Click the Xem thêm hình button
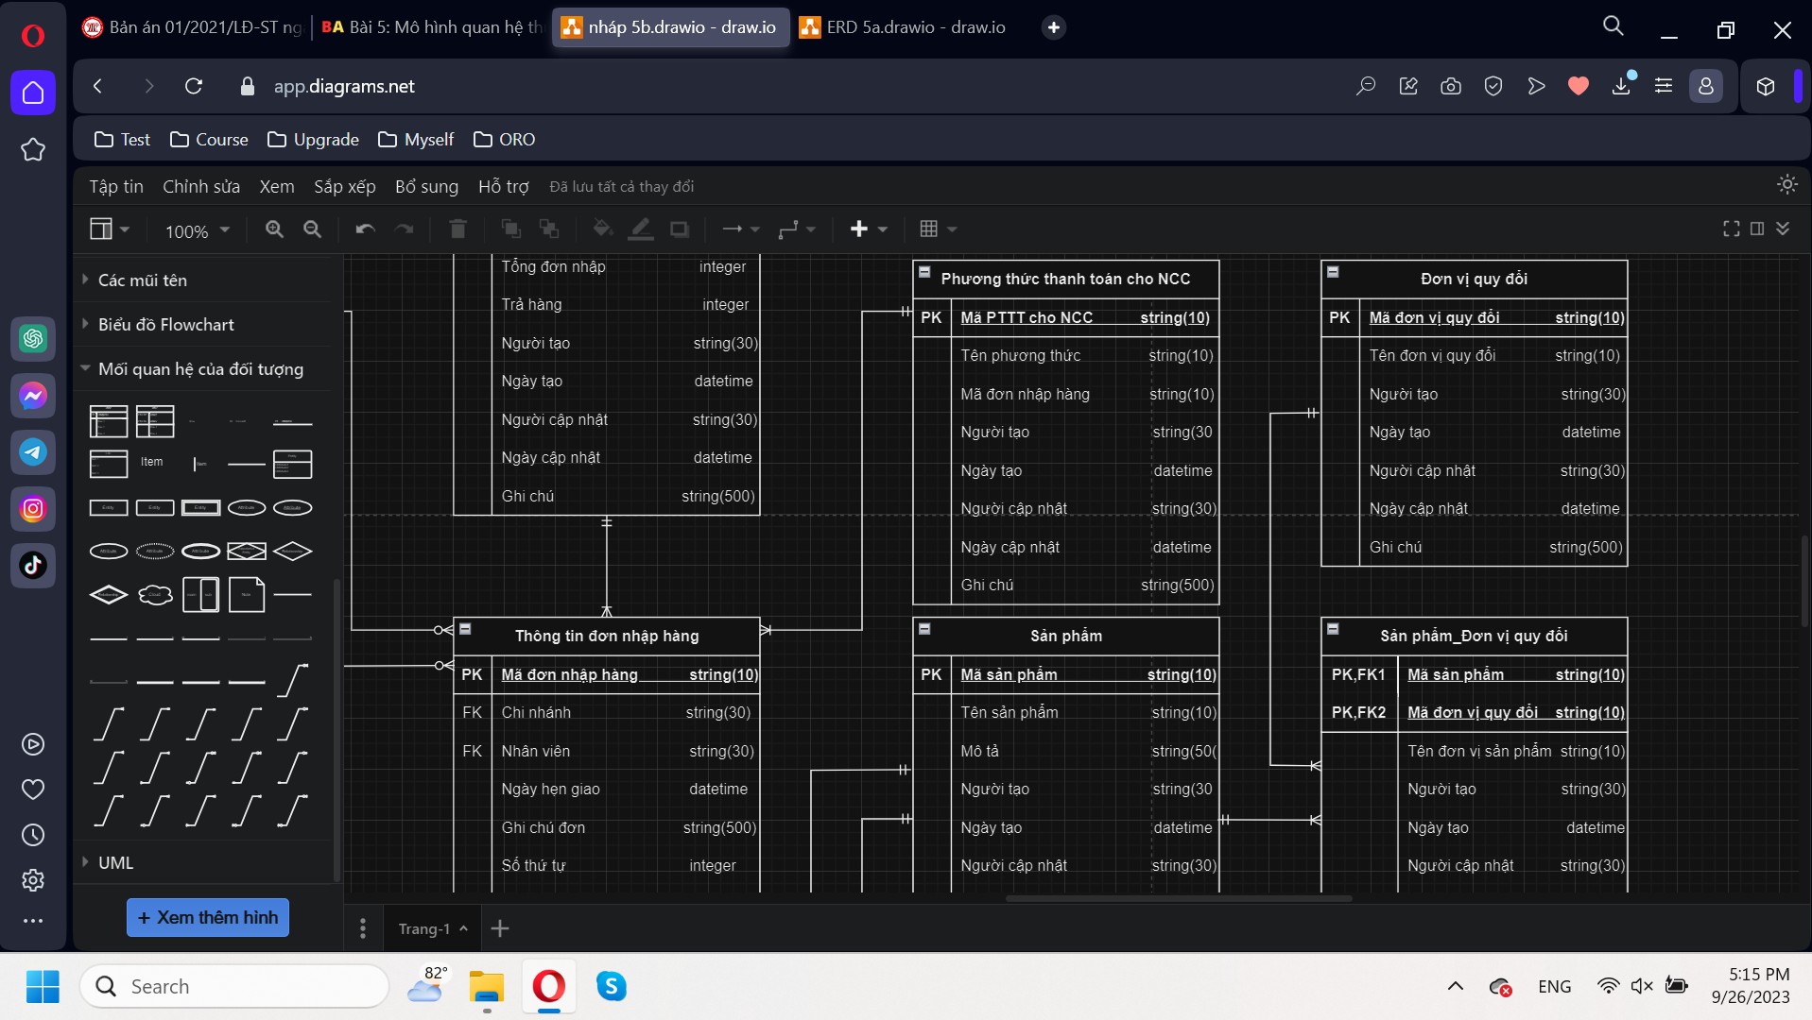1812x1020 pixels. coord(207,917)
